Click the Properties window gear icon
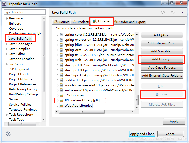The height and width of the screenshot is (143, 189). [x=4, y=4]
